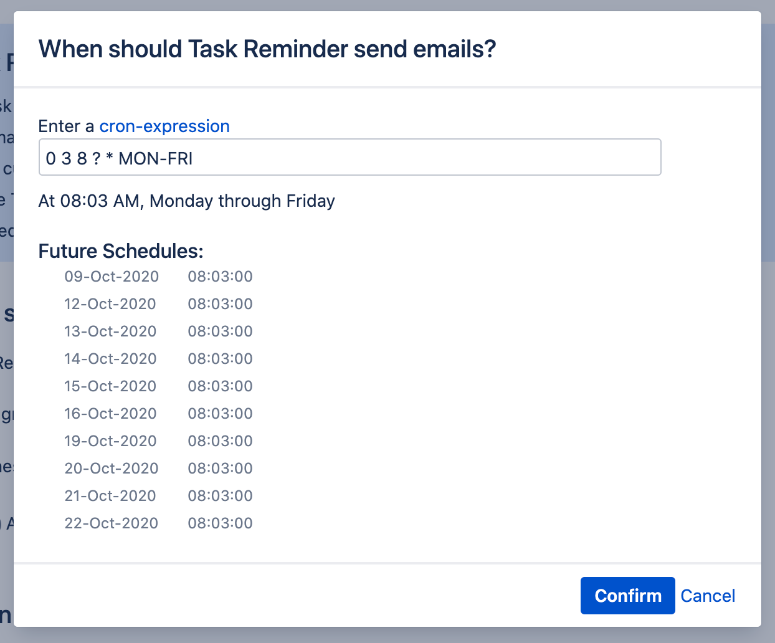Click the 08:03:00 time beside 16-Oct-2020

(221, 414)
